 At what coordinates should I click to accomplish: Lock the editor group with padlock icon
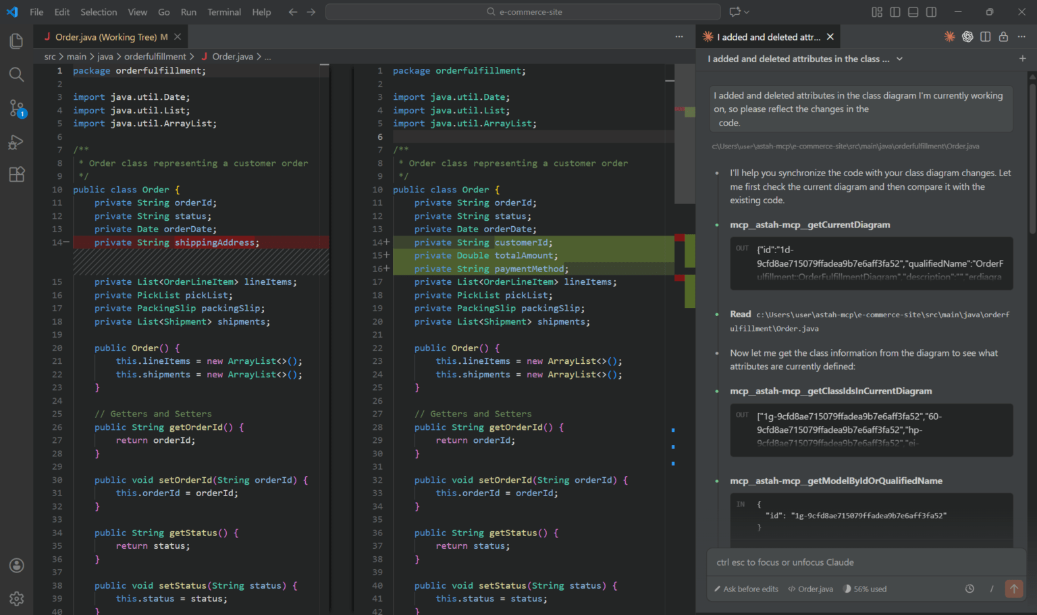[1003, 37]
